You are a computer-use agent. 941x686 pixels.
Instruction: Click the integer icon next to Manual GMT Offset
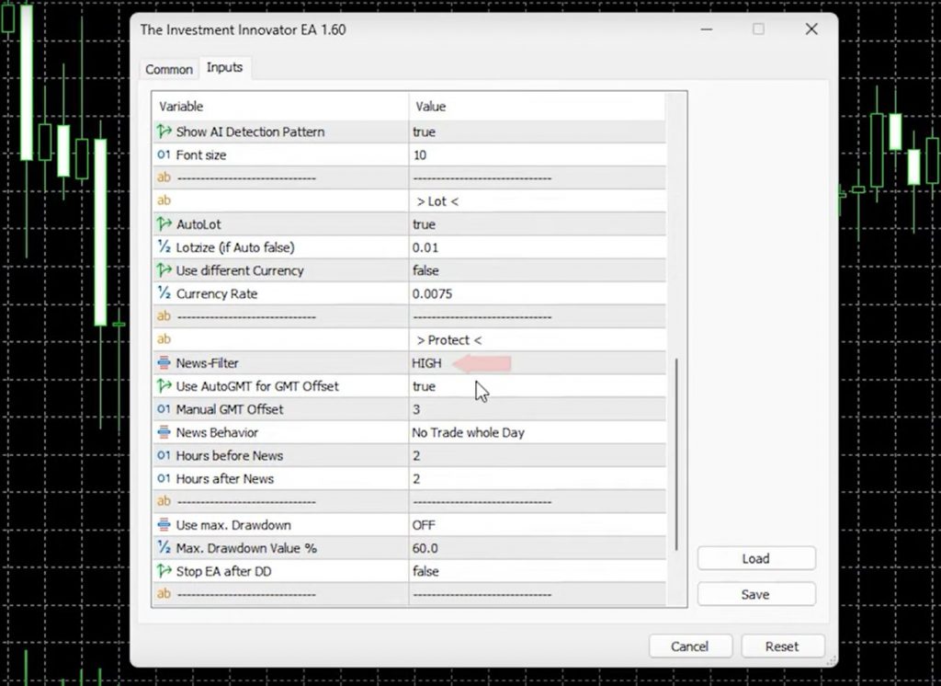tap(164, 409)
